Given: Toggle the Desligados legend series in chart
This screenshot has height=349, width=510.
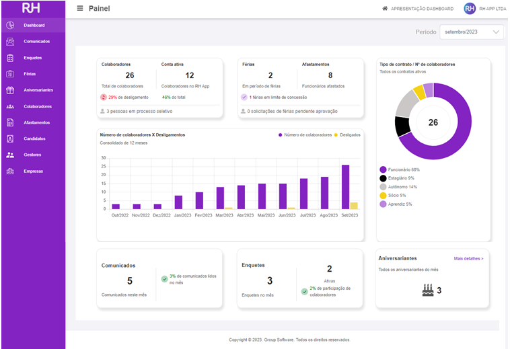Looking at the screenshot, I should 347,135.
